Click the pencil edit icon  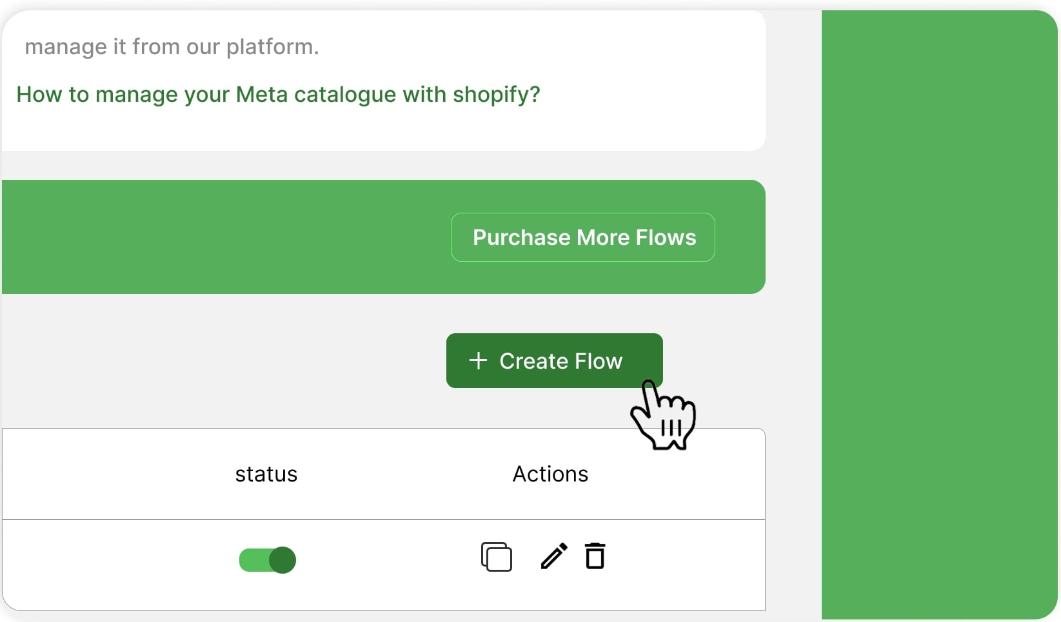coord(553,556)
